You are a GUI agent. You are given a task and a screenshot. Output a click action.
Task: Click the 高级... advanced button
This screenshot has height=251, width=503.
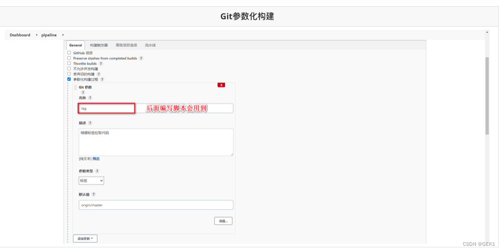click(x=223, y=221)
